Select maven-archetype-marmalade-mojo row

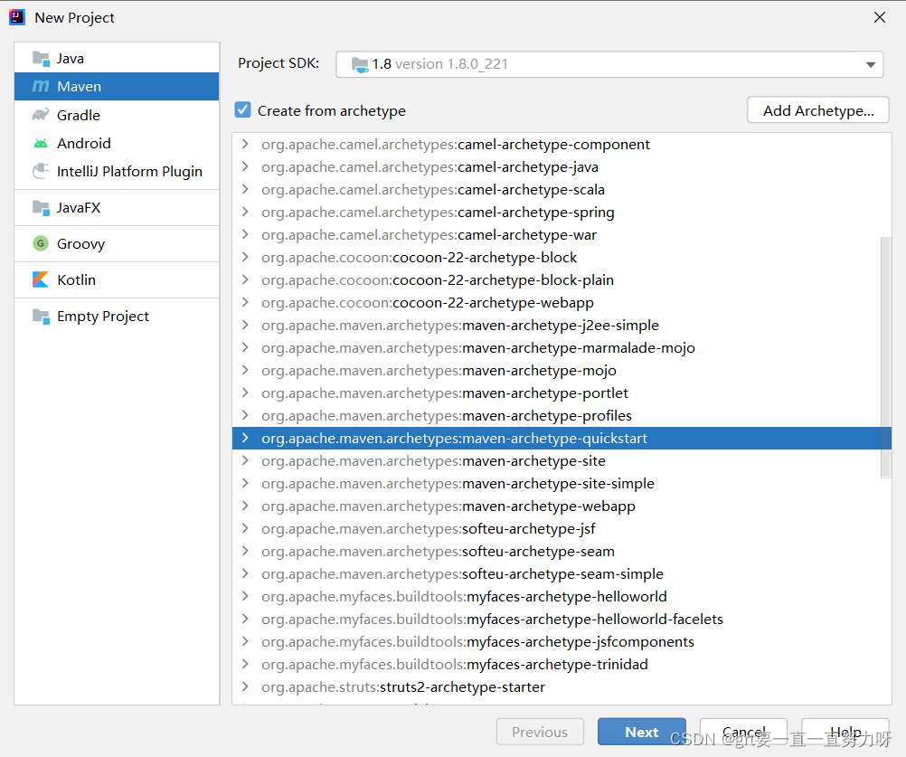(562, 347)
